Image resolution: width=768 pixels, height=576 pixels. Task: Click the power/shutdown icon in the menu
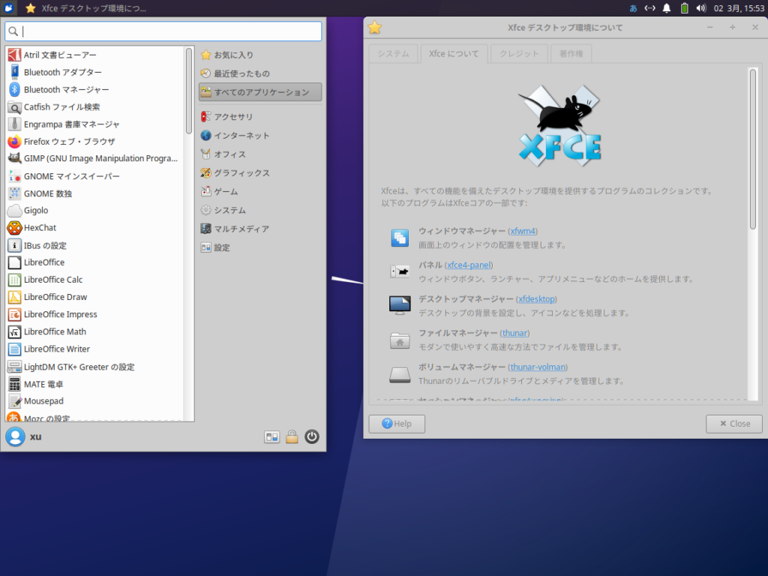pos(312,436)
